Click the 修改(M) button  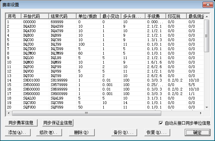click(49, 132)
